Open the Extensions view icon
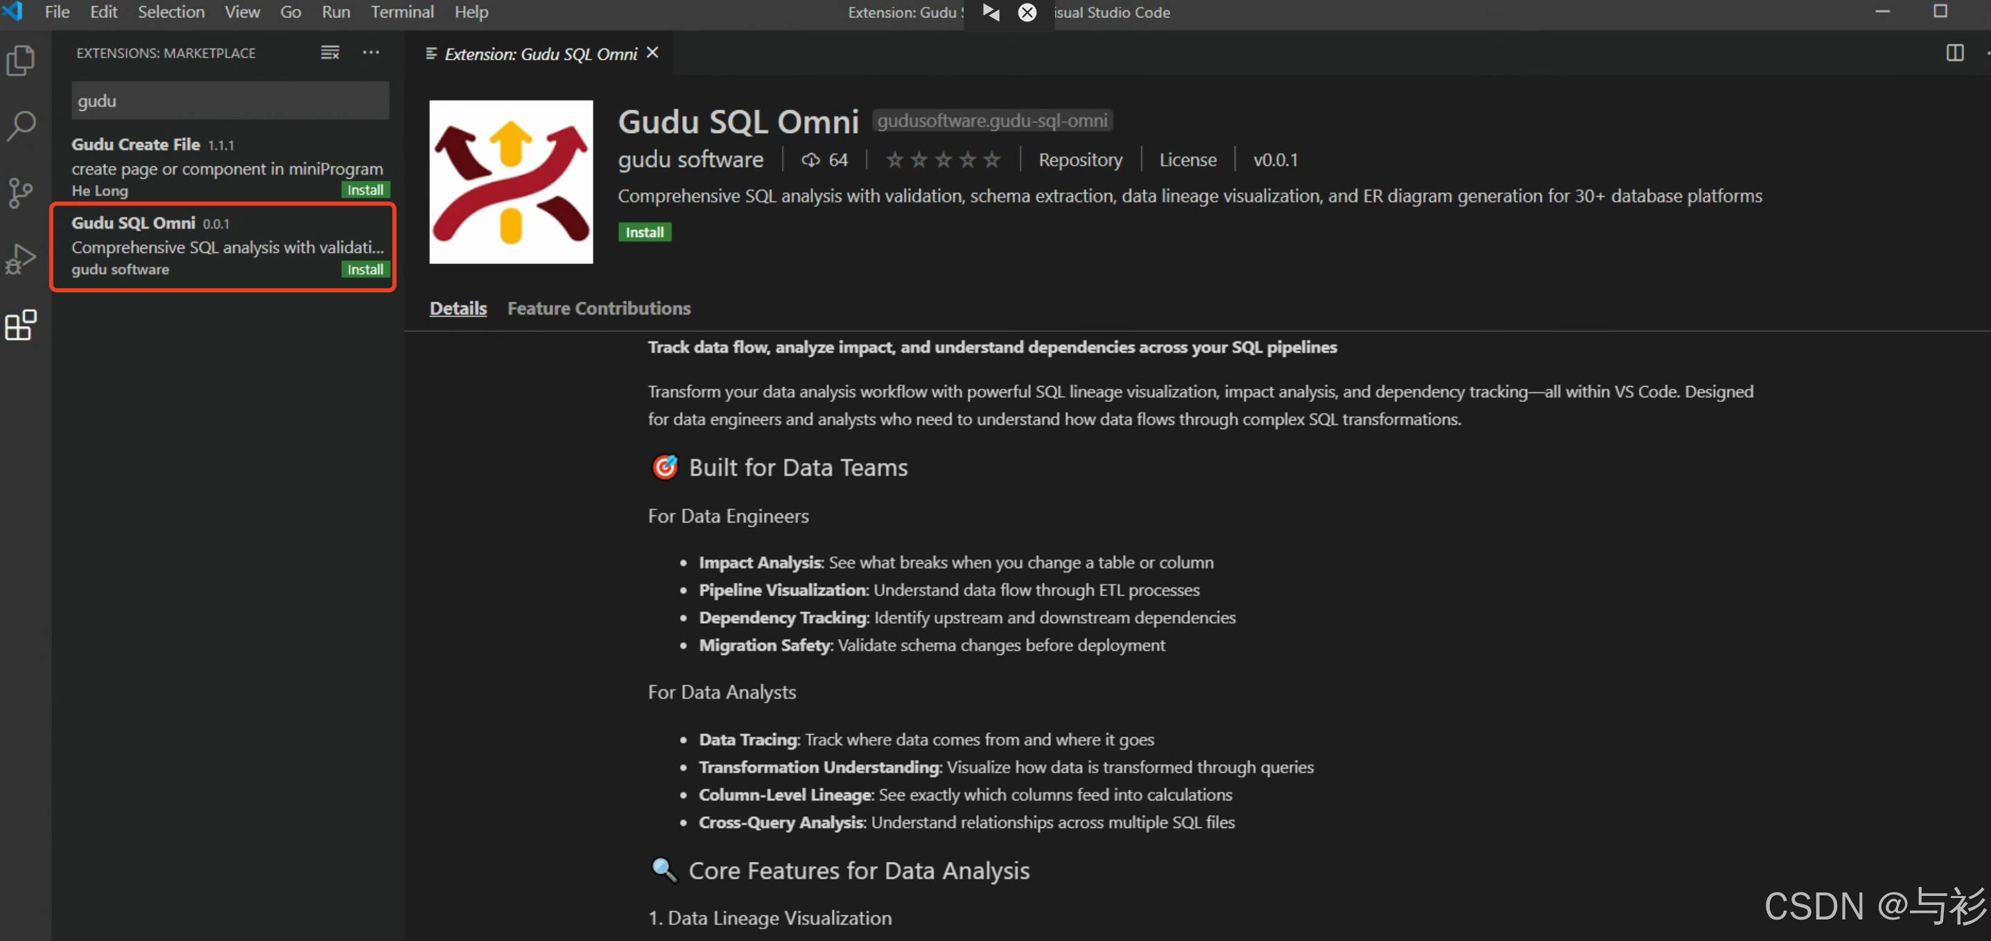The width and height of the screenshot is (1991, 941). [x=21, y=325]
